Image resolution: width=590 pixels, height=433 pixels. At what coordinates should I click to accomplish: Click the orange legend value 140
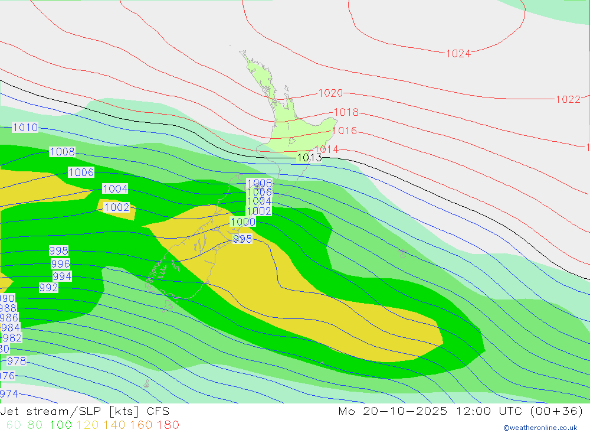coord(114,425)
